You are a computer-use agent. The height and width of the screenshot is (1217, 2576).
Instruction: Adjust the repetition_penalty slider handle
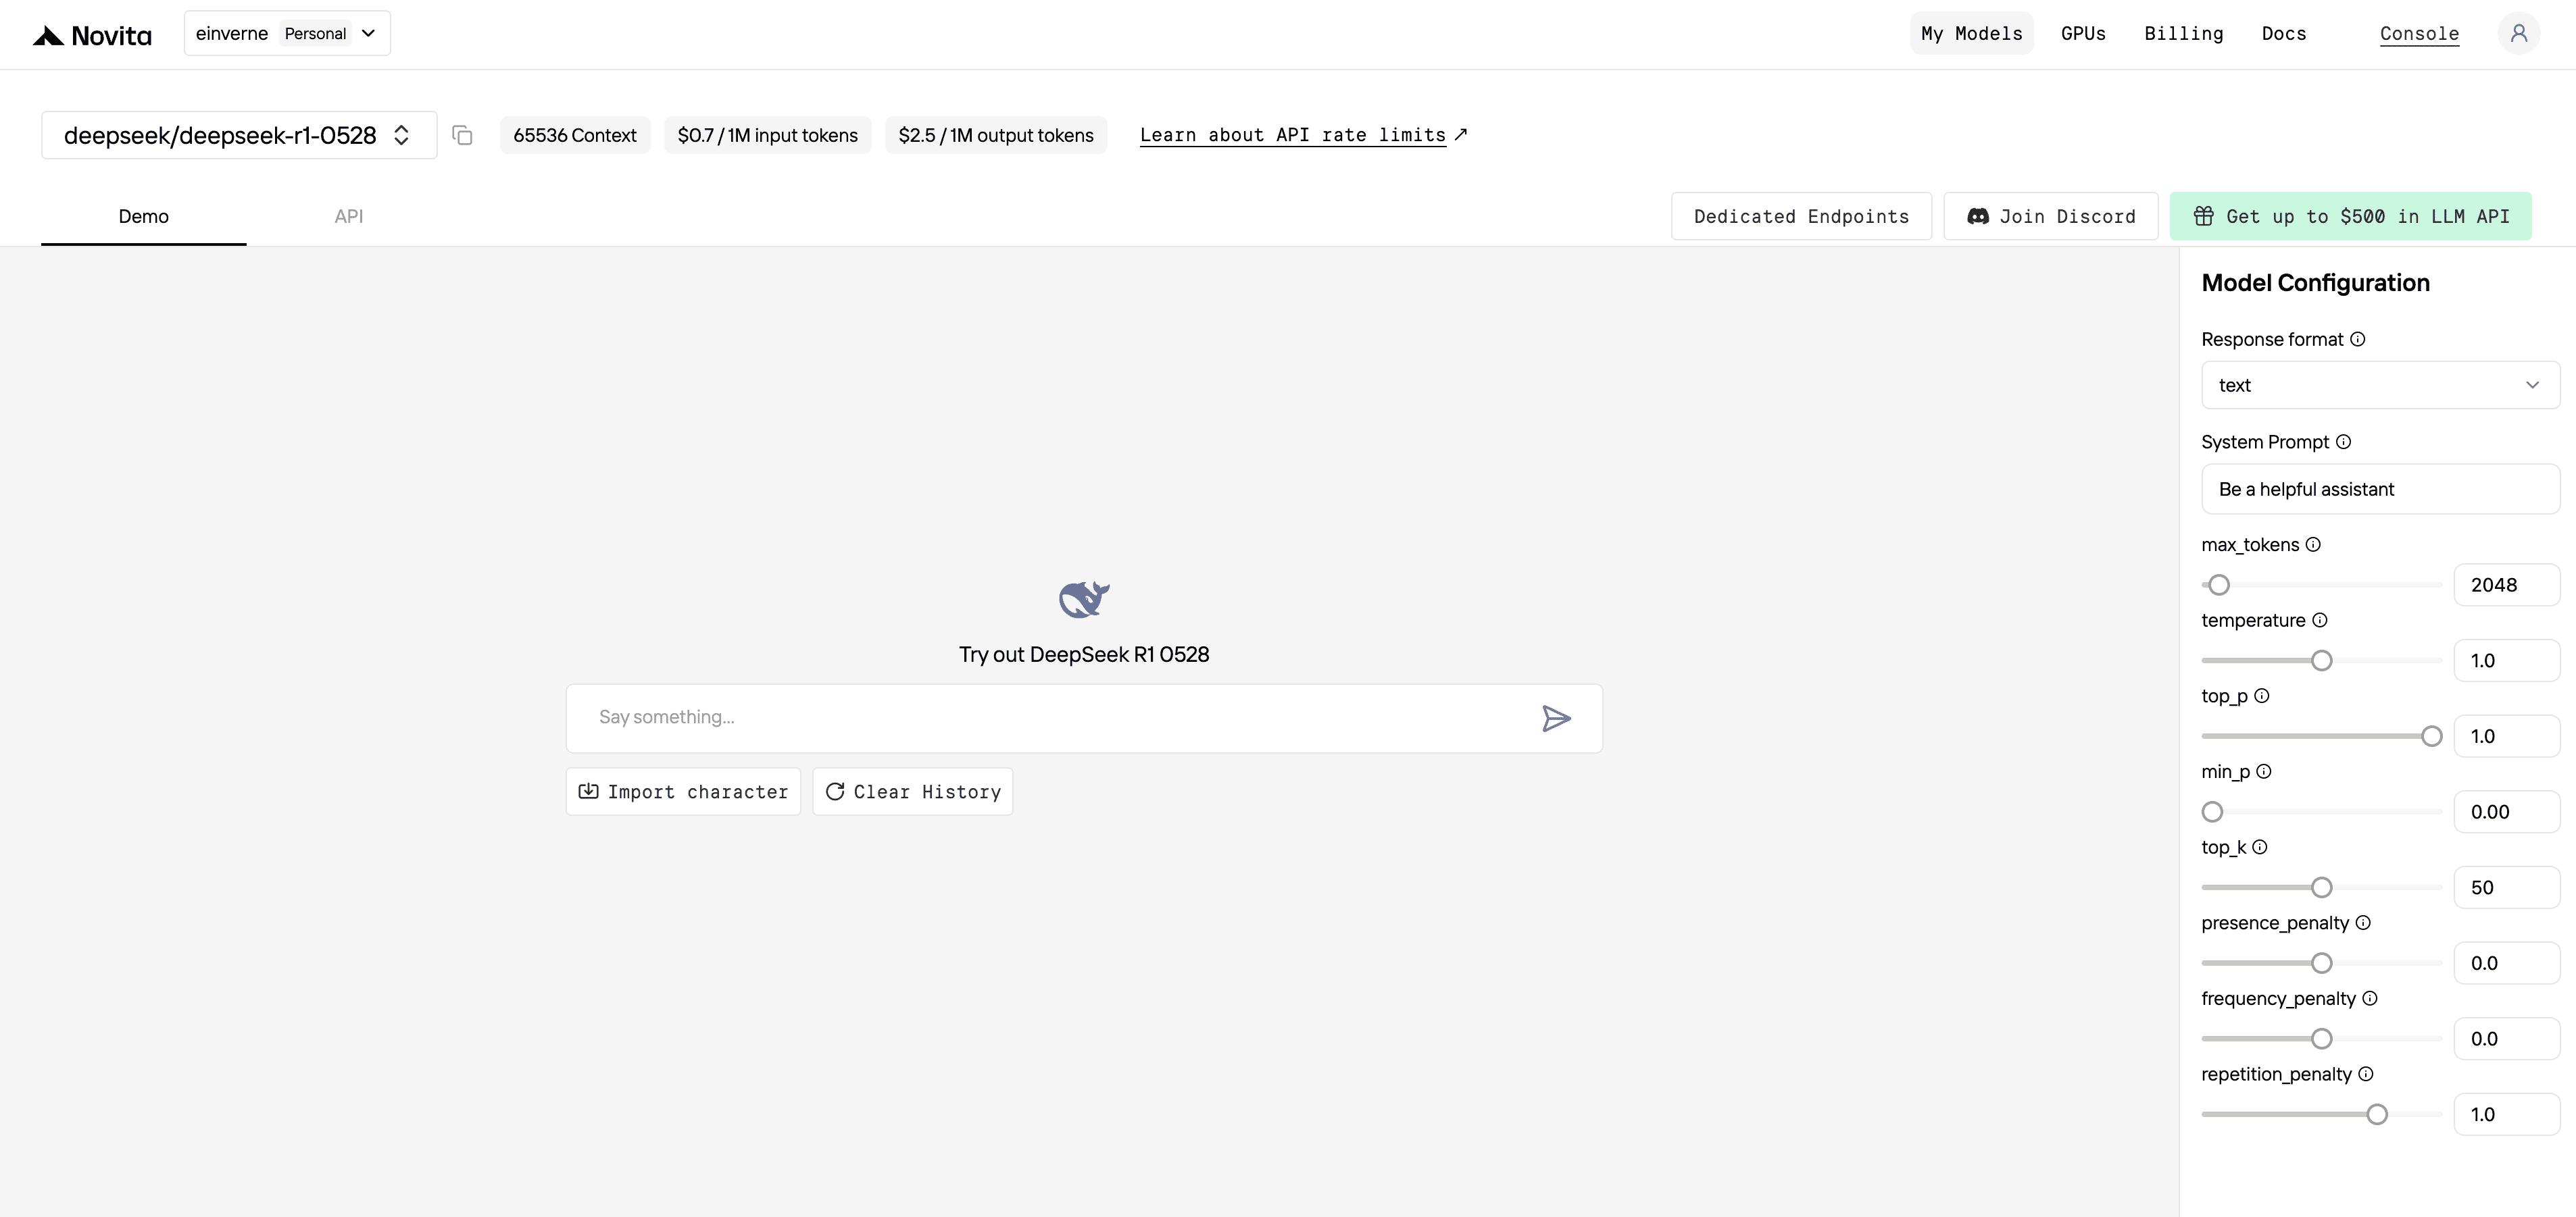pos(2377,1115)
